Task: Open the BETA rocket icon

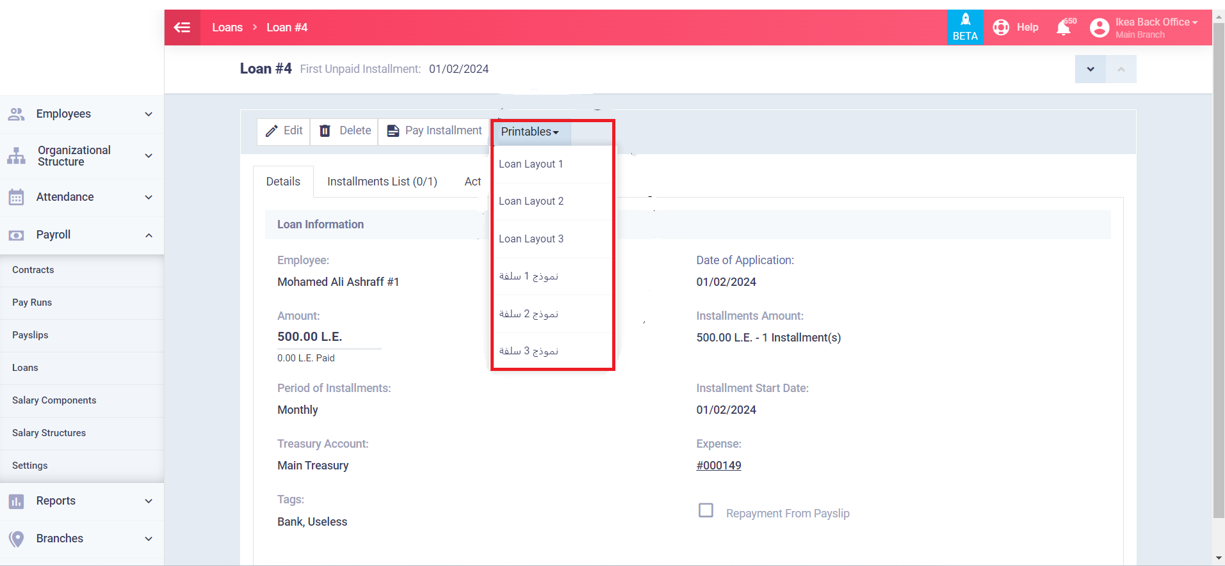Action: [x=965, y=20]
